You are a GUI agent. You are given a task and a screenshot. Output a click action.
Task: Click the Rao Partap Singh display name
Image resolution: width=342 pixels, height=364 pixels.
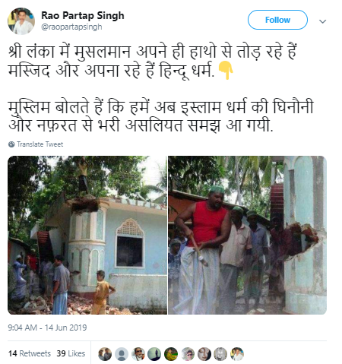coord(83,15)
